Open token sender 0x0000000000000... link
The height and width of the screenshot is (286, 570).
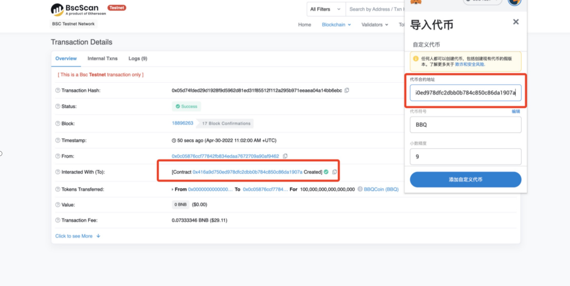point(211,189)
